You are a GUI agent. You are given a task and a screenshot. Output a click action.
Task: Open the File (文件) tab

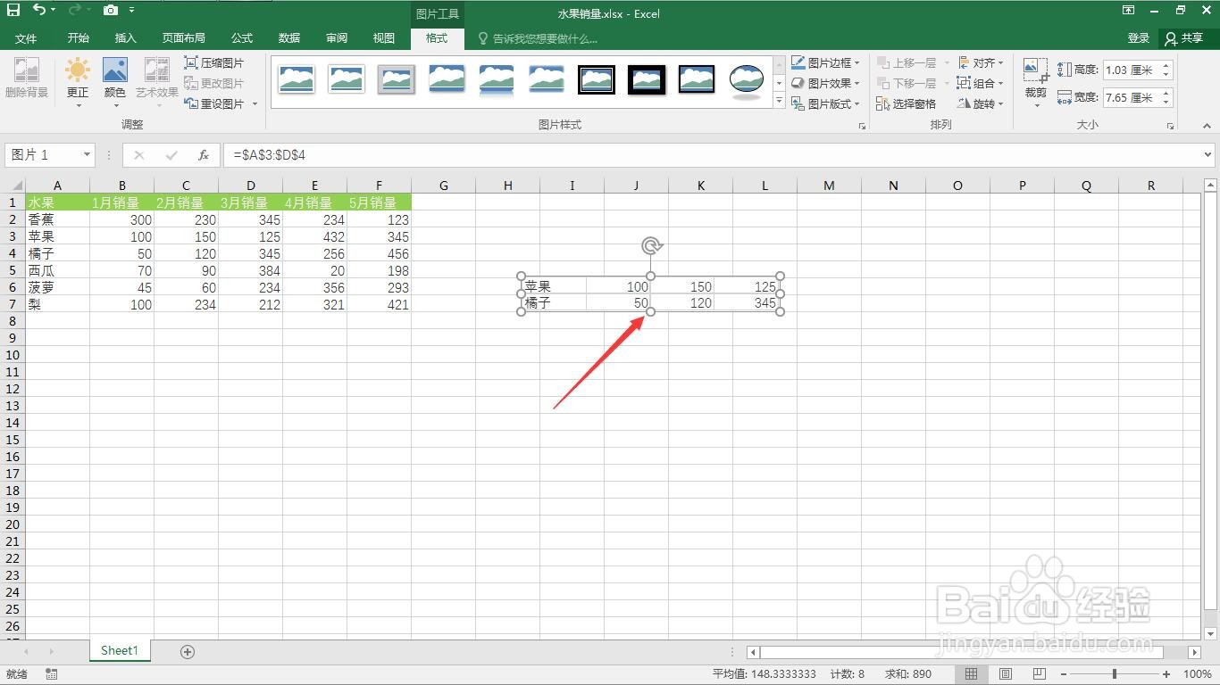tap(26, 38)
